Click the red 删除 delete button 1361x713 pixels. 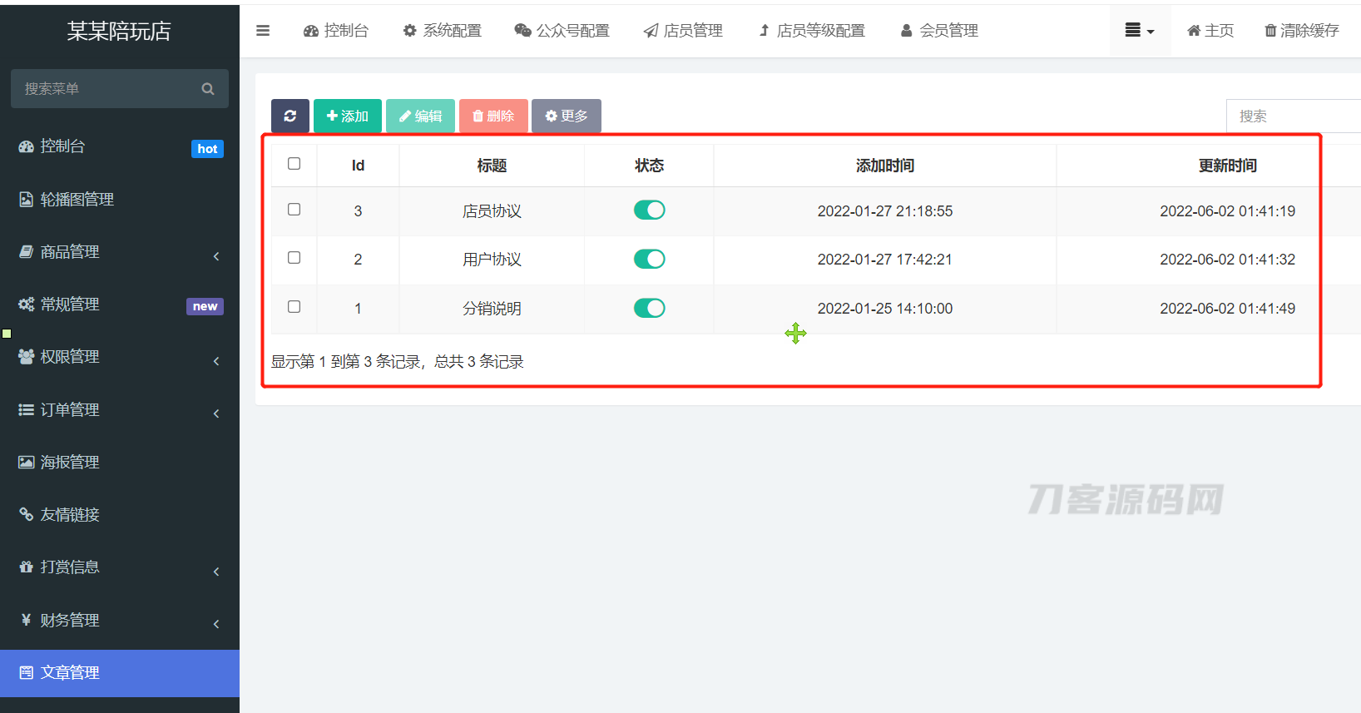(493, 116)
